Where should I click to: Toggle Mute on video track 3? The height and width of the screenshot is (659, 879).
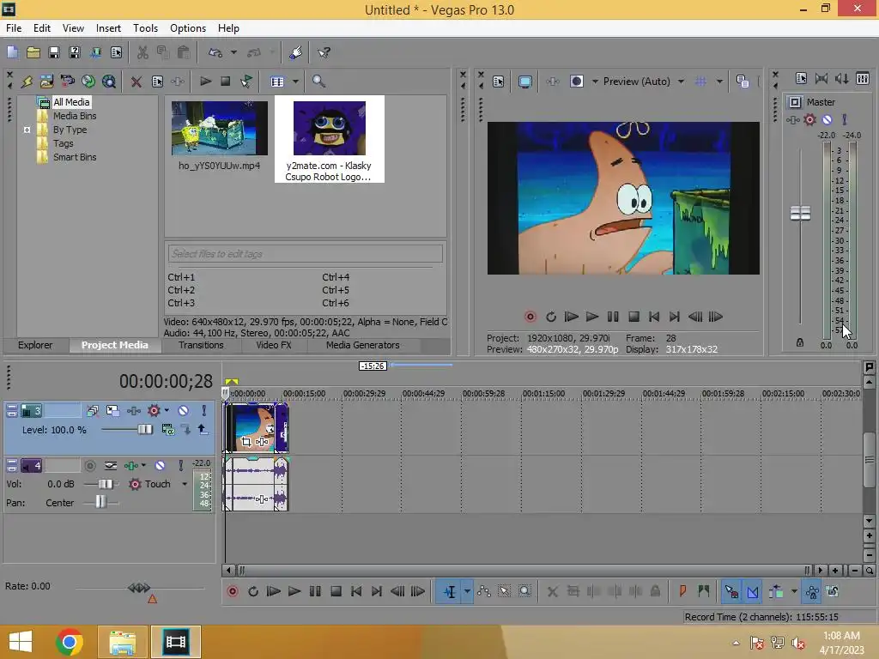[x=184, y=411]
